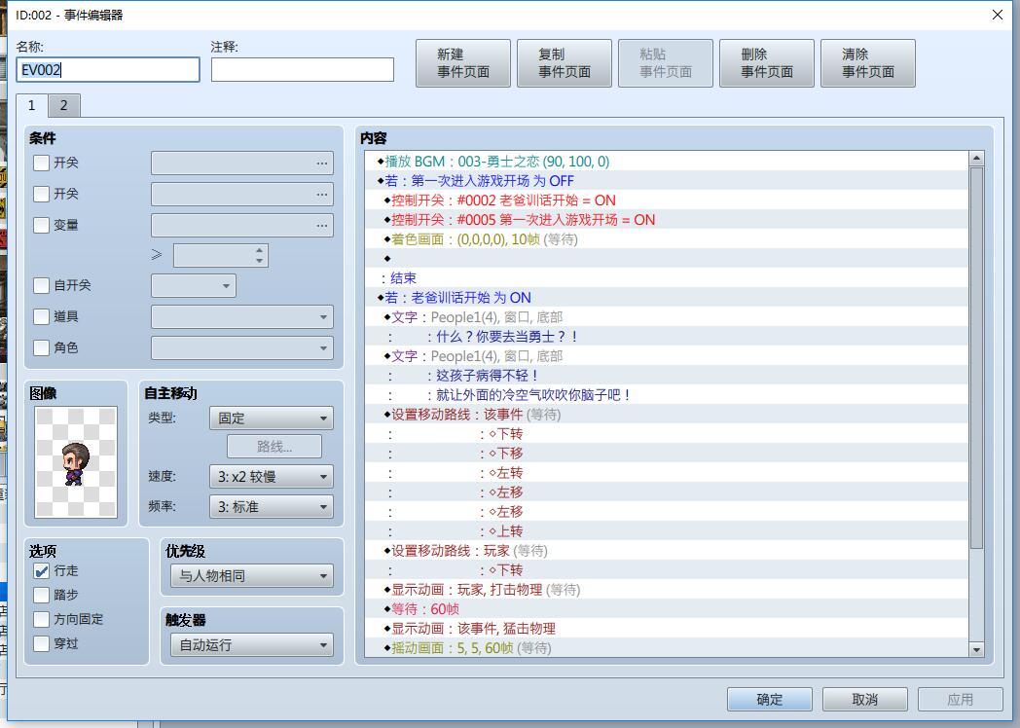This screenshot has height=728, width=1020.
Task: Check the 踏步 option checkbox
Action: click(41, 595)
